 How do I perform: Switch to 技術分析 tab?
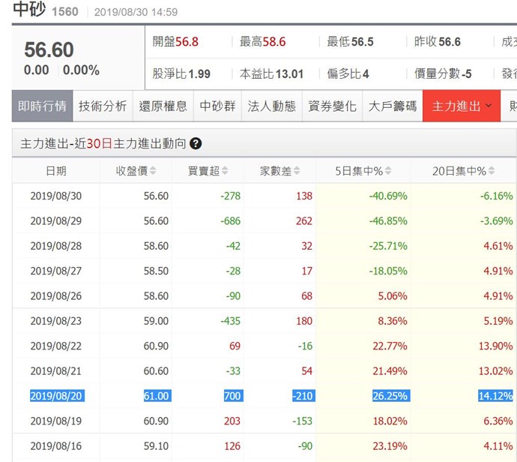[103, 106]
